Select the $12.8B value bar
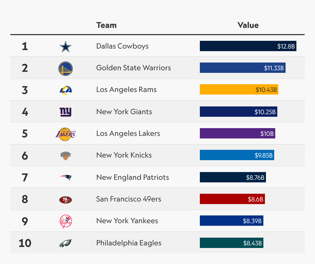Image resolution: width=315 pixels, height=264 pixels. (248, 46)
